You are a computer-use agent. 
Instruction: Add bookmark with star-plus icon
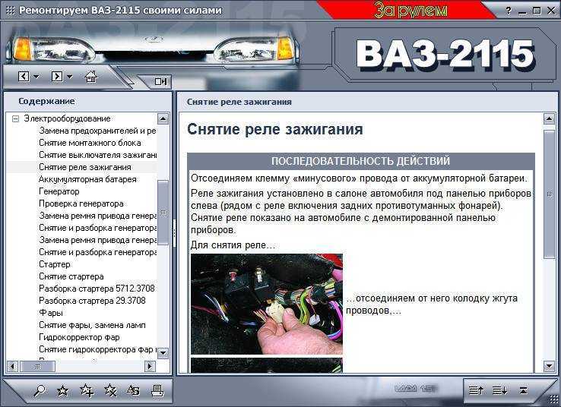pyautogui.click(x=87, y=391)
